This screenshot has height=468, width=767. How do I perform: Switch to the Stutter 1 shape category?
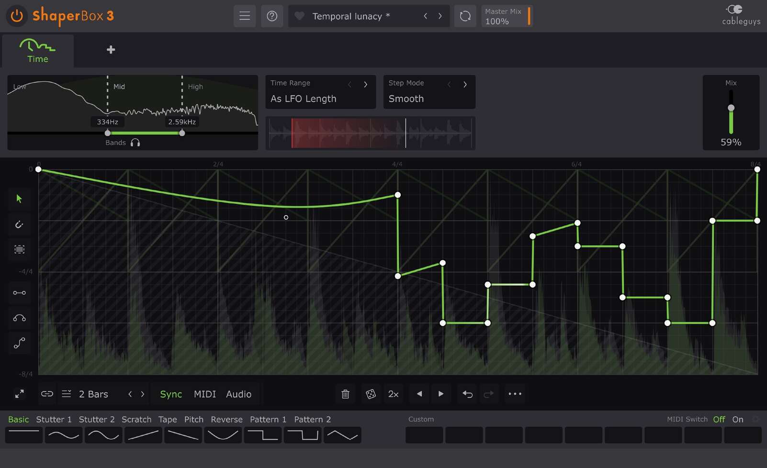point(54,419)
